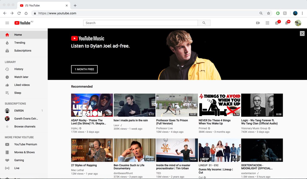
Task: Open the EMRSN channel subscription
Action: click(24, 111)
